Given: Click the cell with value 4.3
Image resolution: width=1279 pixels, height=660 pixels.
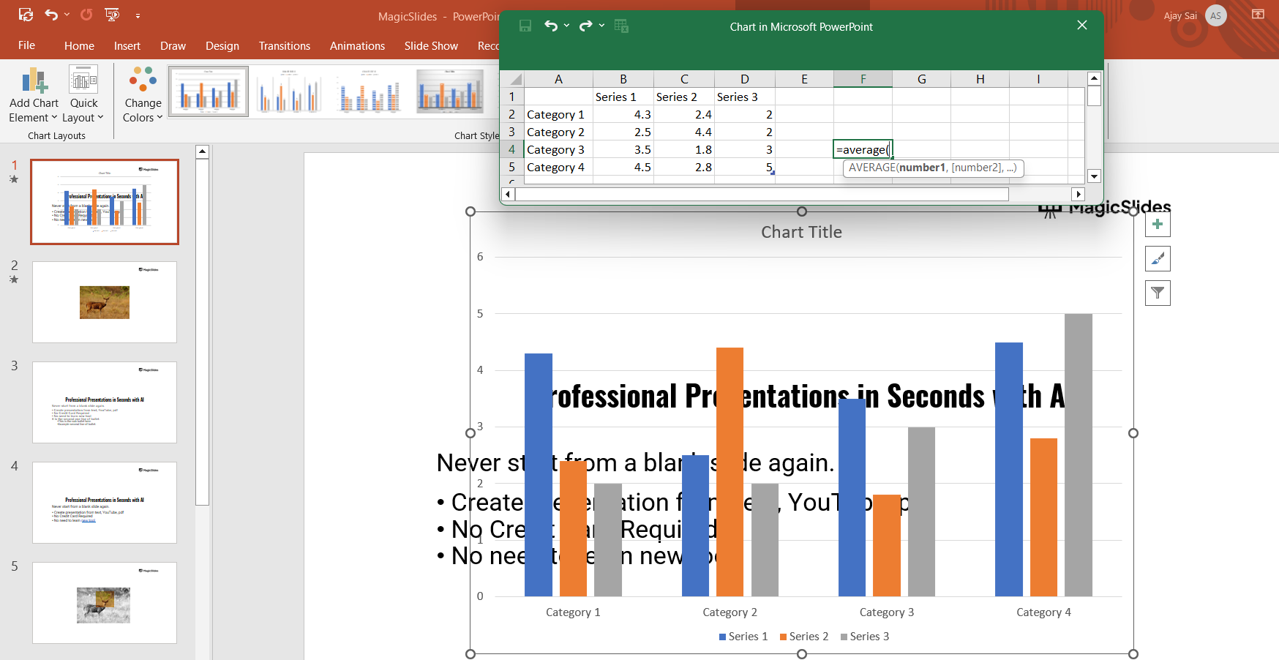Looking at the screenshot, I should coord(623,114).
